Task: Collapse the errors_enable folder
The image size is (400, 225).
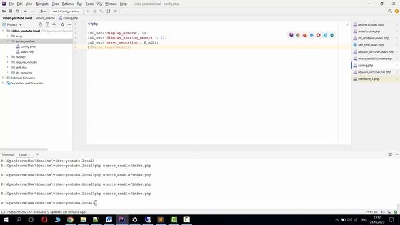Action: click(7, 41)
